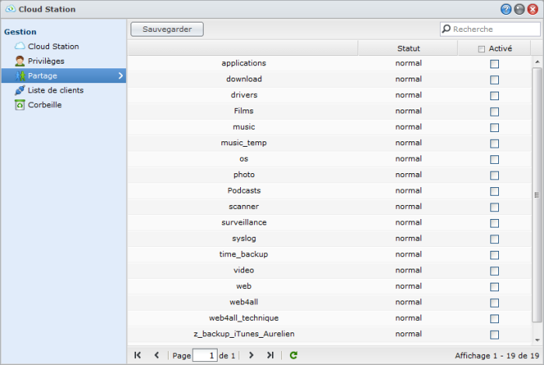Click the scroll down arrow
Viewport: 544px width, 365px height.
537,340
